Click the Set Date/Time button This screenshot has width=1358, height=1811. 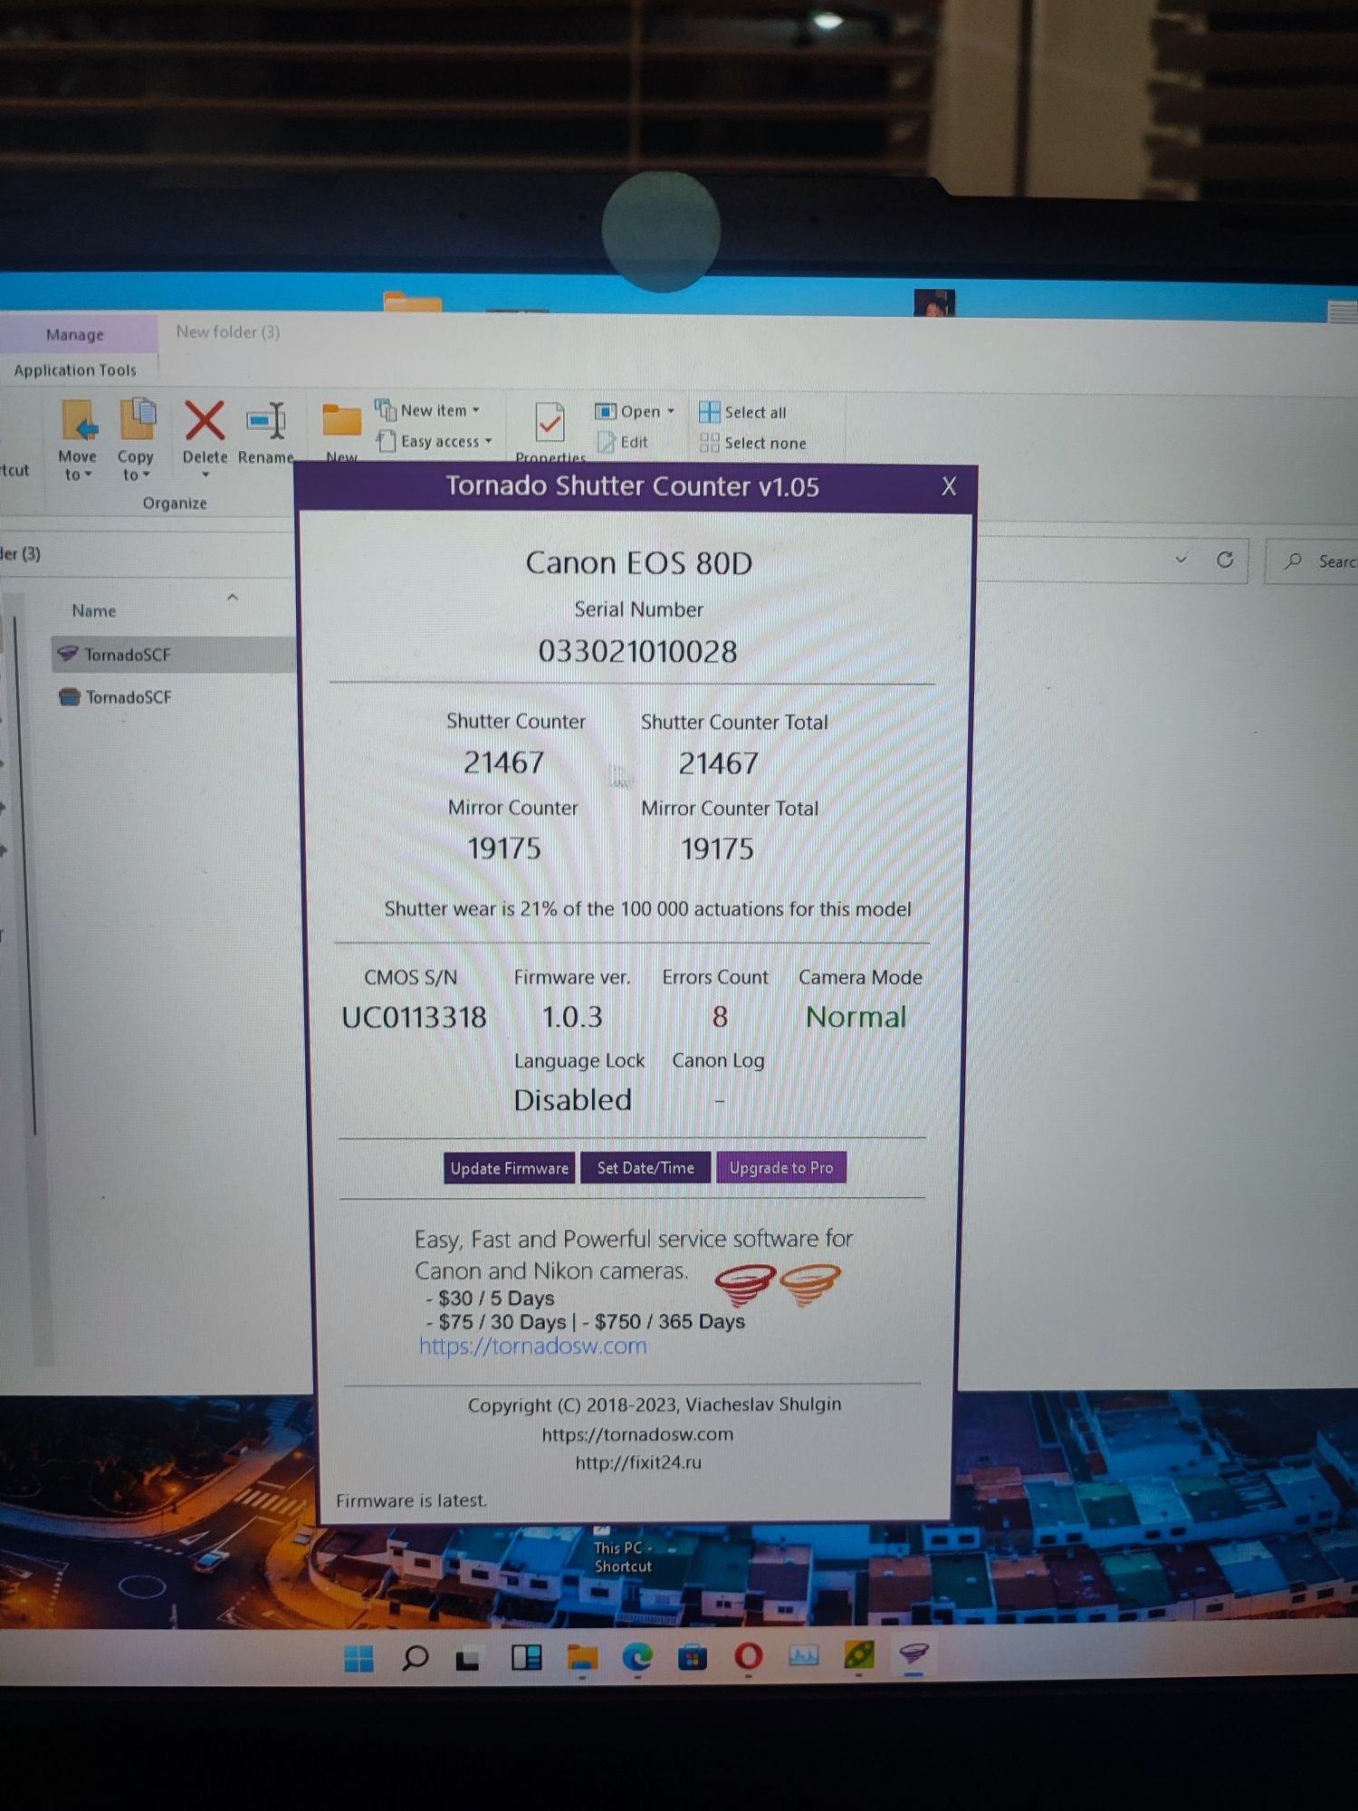click(x=646, y=1168)
